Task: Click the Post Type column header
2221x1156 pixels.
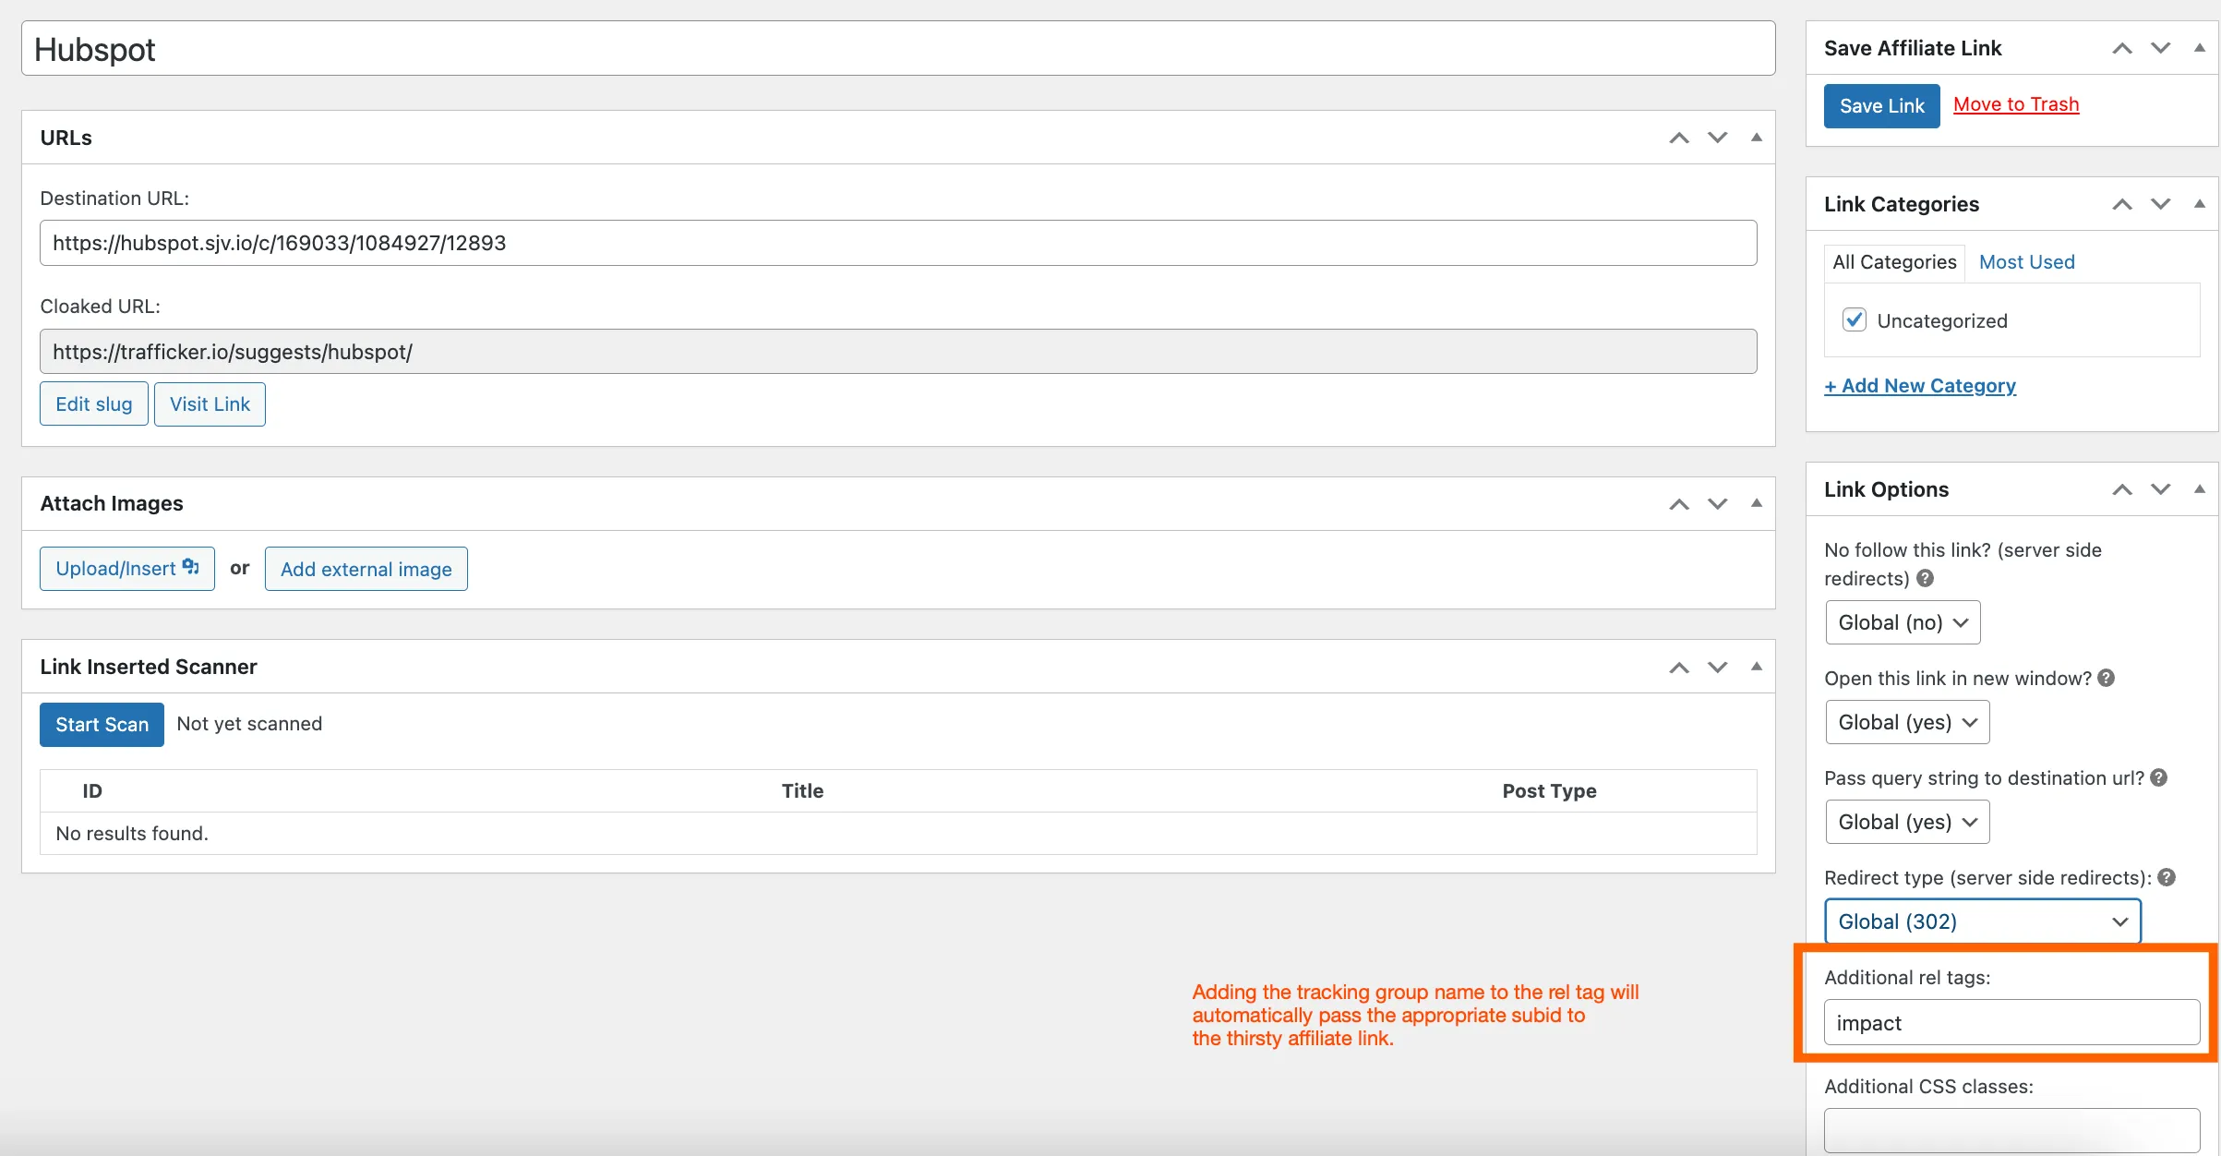Action: click(1549, 791)
